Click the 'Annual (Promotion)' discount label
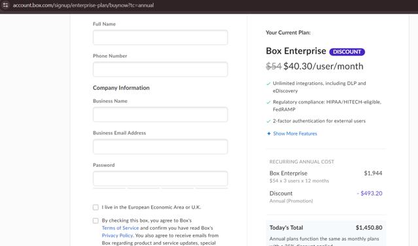 pos(291,201)
